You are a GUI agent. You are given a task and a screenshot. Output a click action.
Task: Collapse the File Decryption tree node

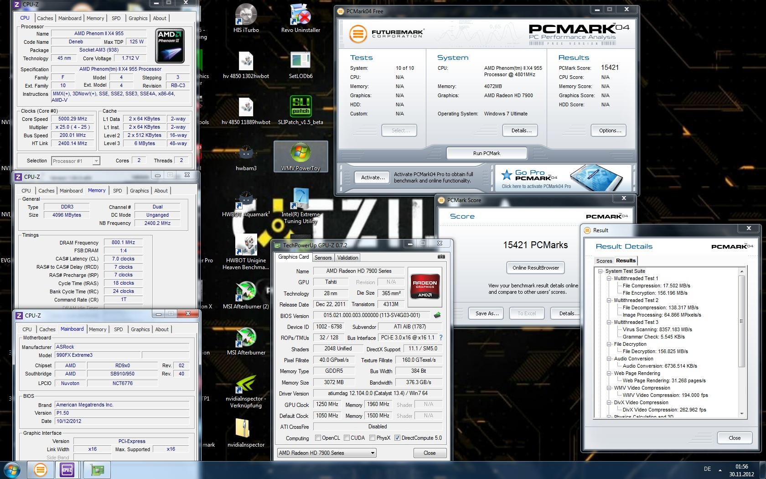click(x=608, y=344)
